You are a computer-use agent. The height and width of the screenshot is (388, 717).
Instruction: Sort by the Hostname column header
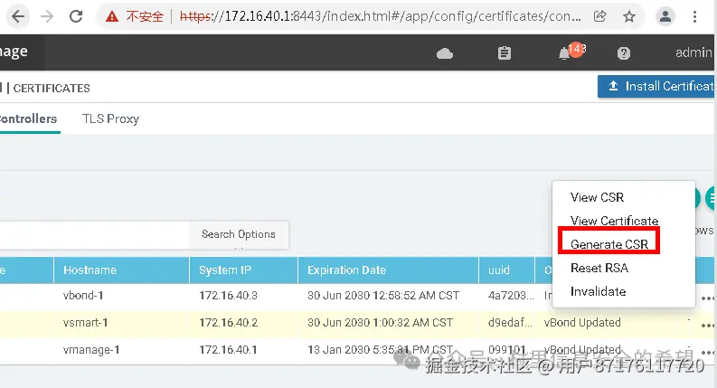tap(122, 270)
